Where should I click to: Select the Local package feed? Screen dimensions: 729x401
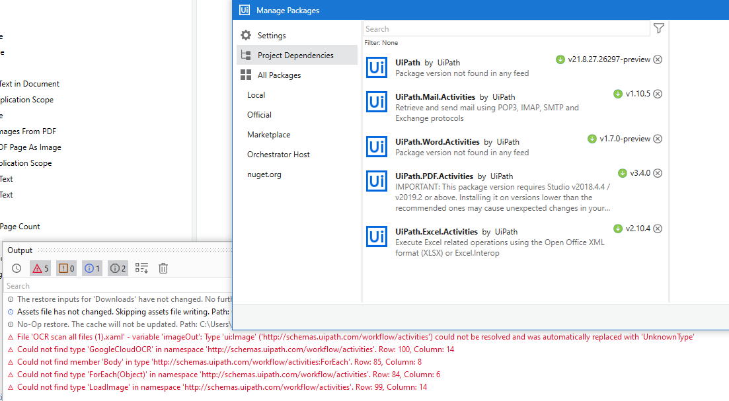(256, 94)
